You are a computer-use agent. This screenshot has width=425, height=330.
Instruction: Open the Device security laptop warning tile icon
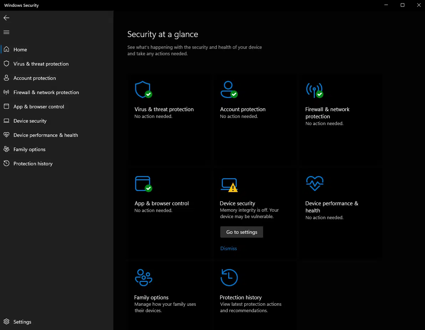229,185
